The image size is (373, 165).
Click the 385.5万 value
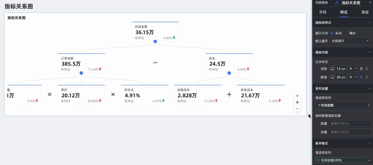[x=71, y=64]
